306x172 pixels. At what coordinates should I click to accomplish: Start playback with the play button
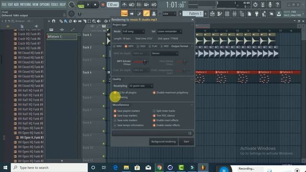[x=88, y=4]
